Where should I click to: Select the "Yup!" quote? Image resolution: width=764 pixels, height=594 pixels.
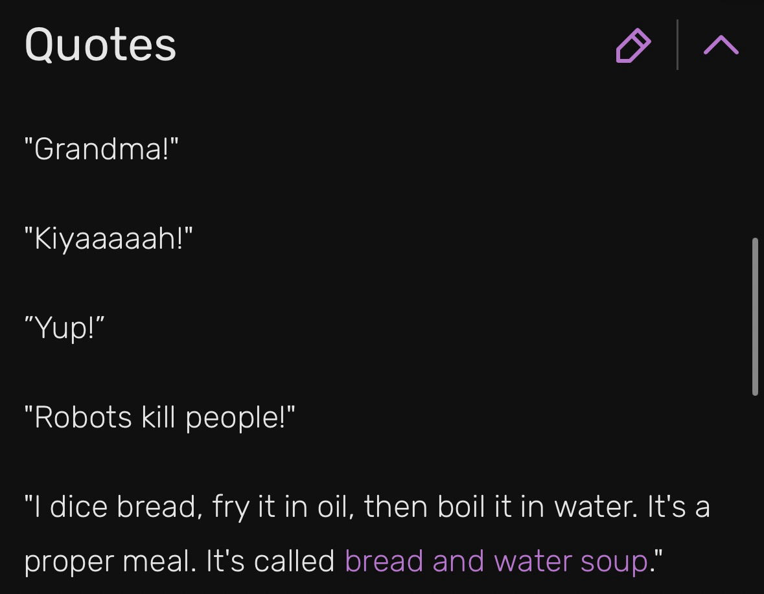coord(64,328)
